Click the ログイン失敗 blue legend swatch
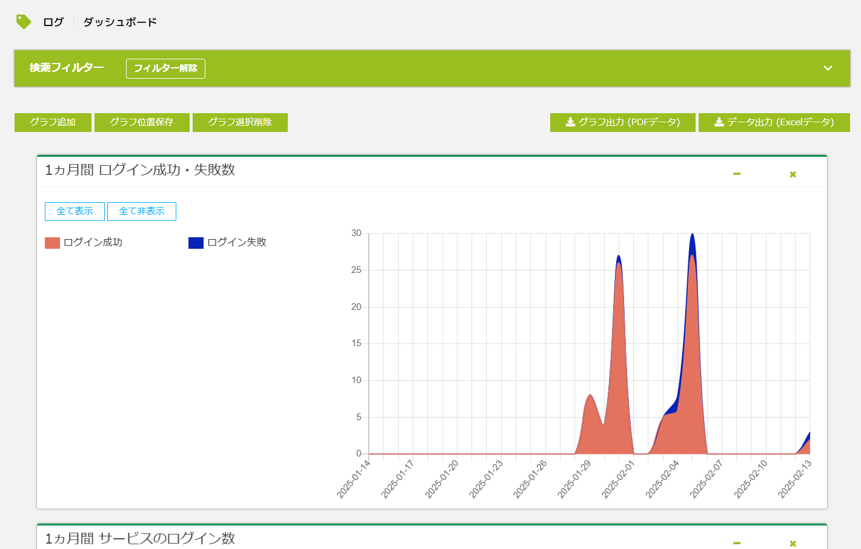The height and width of the screenshot is (549, 861). [x=196, y=243]
